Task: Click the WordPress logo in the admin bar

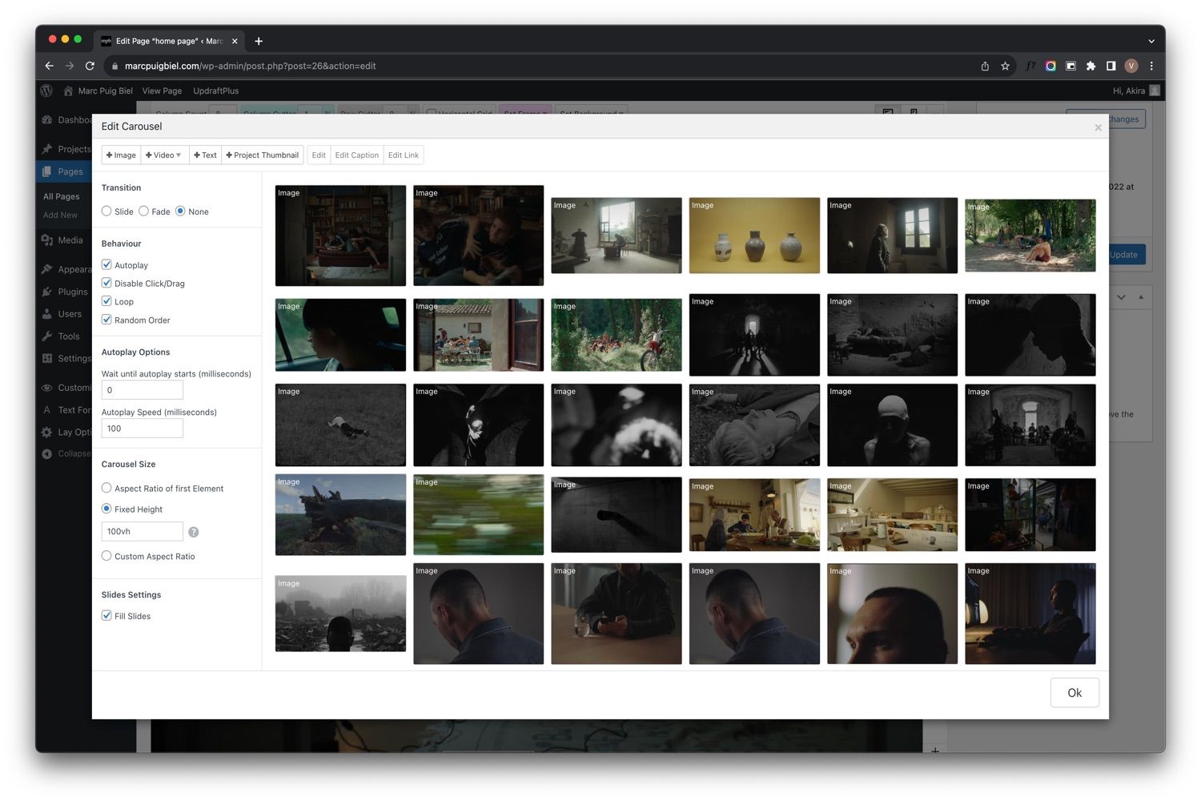Action: click(x=46, y=91)
